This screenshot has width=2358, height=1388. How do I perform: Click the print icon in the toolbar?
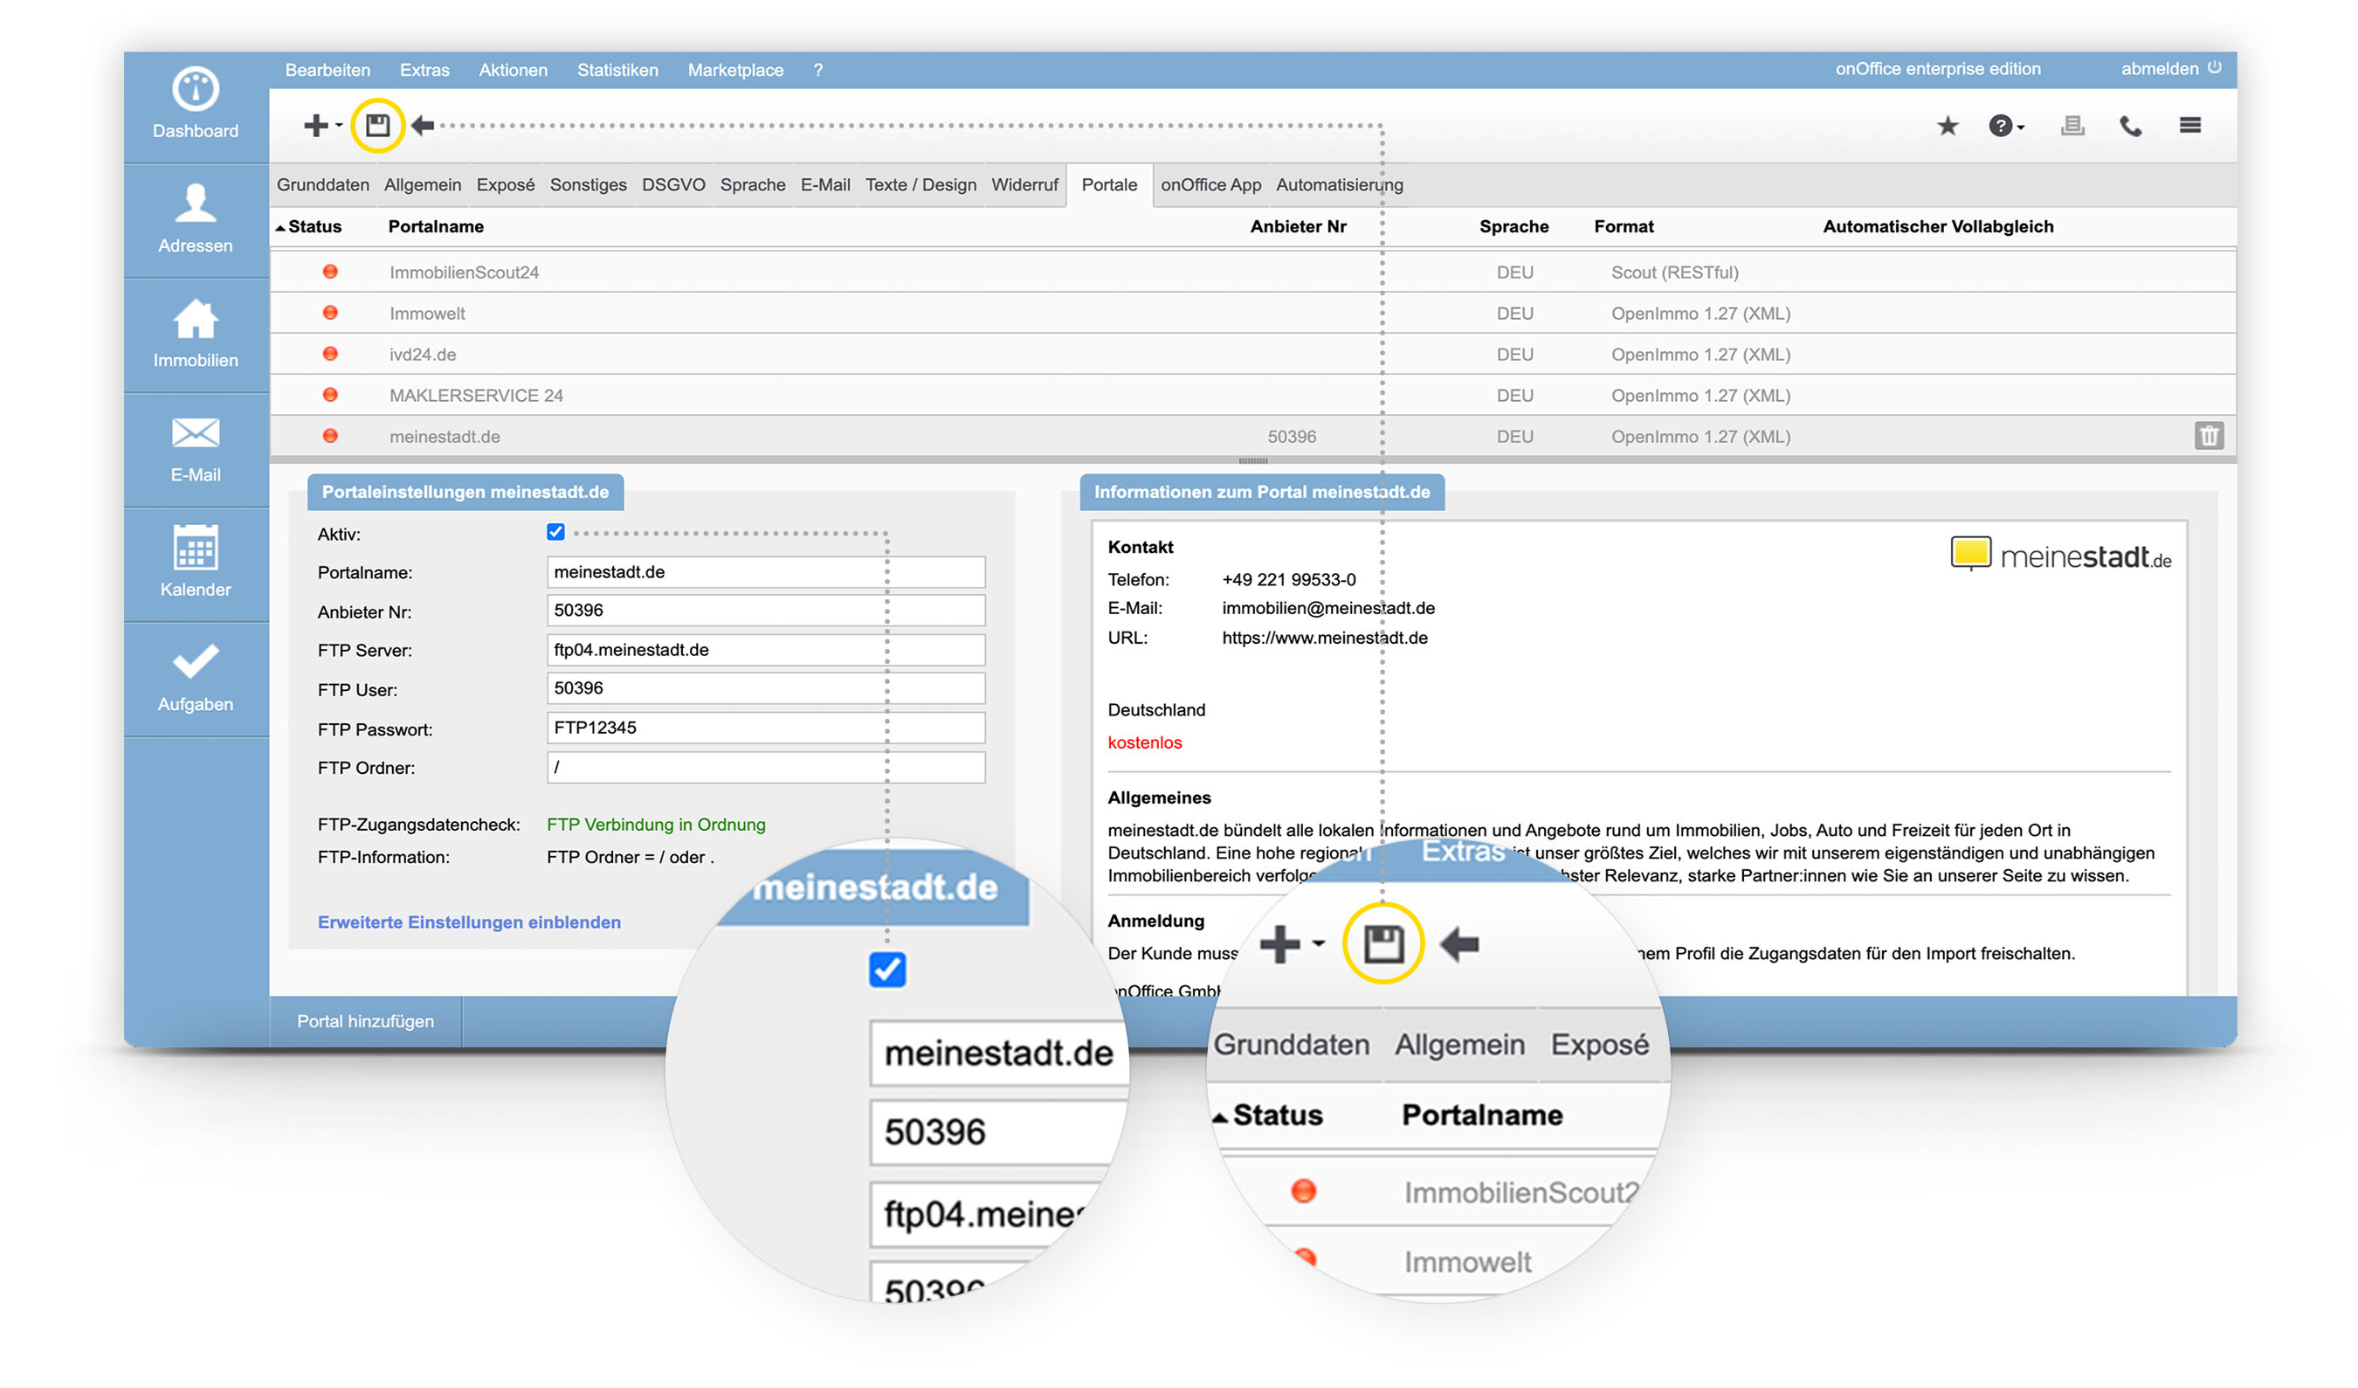[x=2072, y=126]
